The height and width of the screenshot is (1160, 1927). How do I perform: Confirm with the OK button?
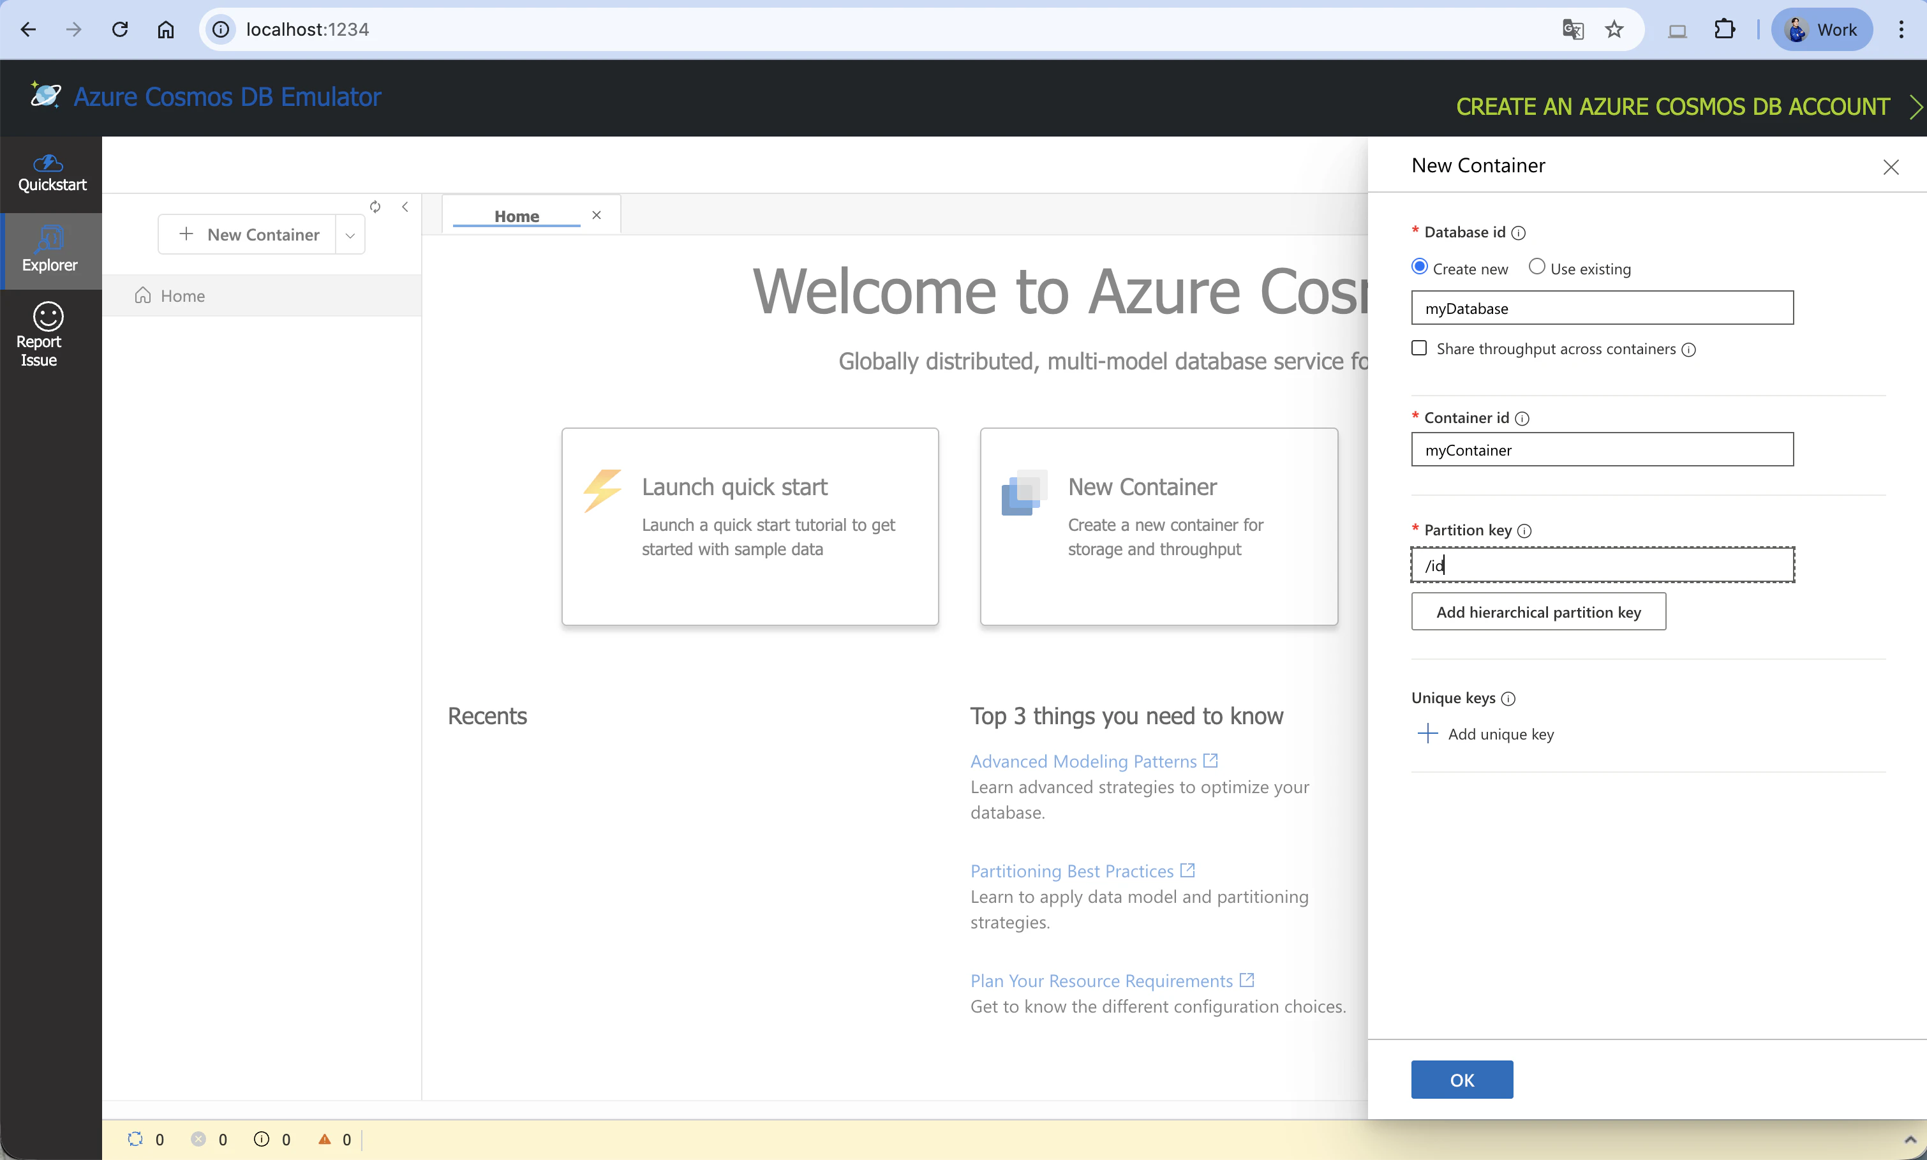coord(1462,1080)
